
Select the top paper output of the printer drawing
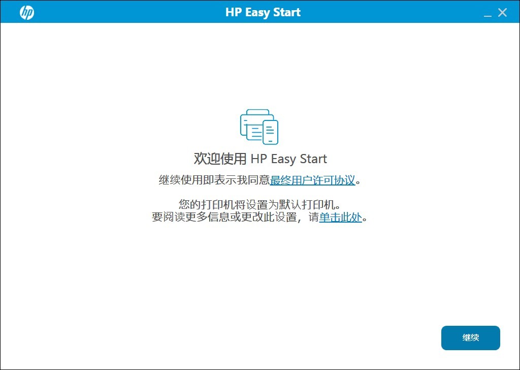pos(256,113)
